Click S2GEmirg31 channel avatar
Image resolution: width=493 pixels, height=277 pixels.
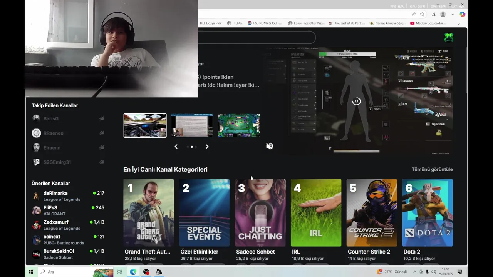tap(36, 162)
